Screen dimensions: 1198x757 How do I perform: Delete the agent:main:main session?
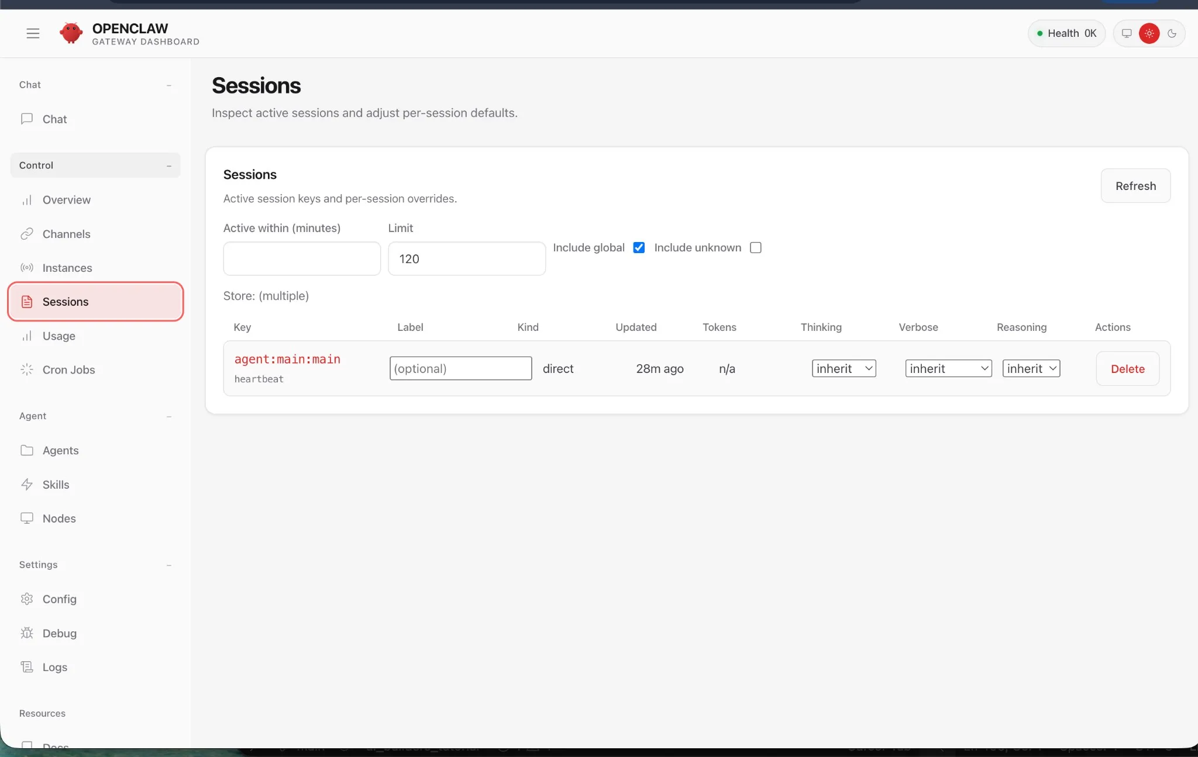click(x=1127, y=369)
